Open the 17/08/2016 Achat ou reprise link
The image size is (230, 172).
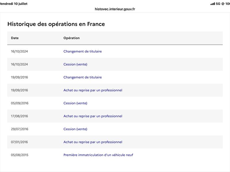pos(93,116)
